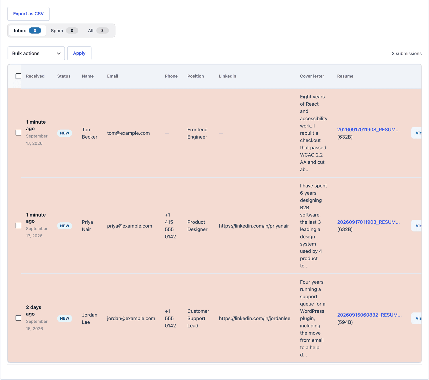
Task: Open the Bulk actions dropdown
Action: click(x=36, y=53)
